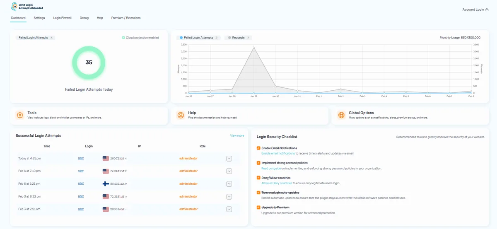The height and width of the screenshot is (229, 497).
Task: Click US flag in Feb 6 at 7:10 pm row
Action: (106, 171)
